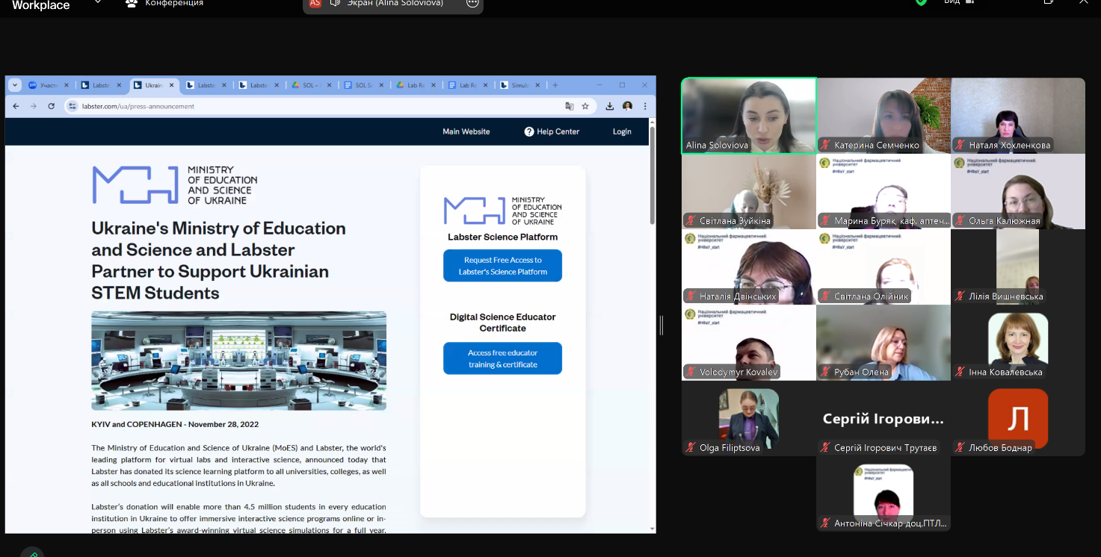The height and width of the screenshot is (557, 1101).
Task: Select Марина Буряк's video tile
Action: click(x=883, y=191)
